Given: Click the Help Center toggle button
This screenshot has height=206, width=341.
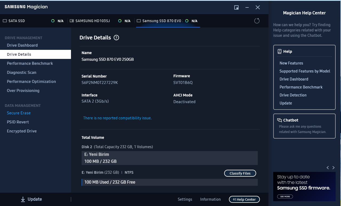Looking at the screenshot, I should (244, 199).
